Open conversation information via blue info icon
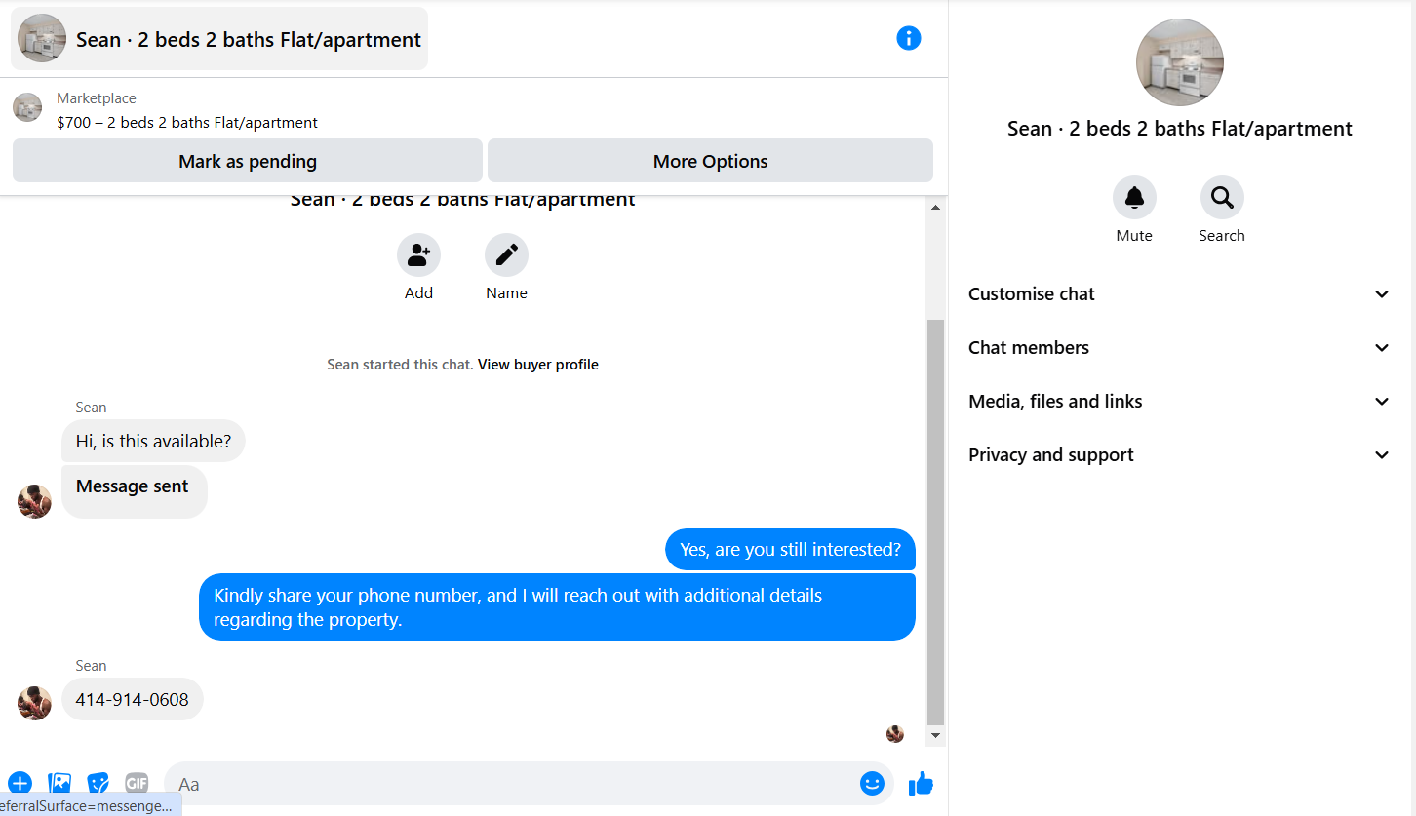1416x816 pixels. coord(908,38)
